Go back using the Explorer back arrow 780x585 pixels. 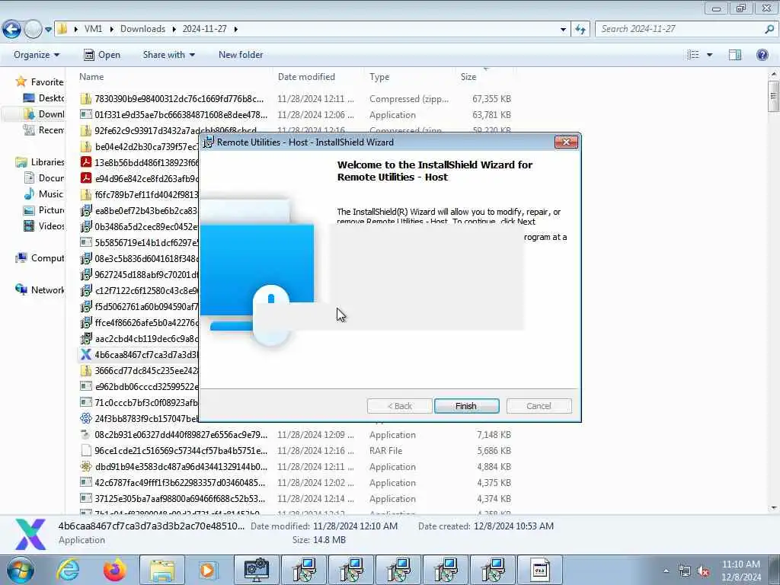pyautogui.click(x=12, y=30)
